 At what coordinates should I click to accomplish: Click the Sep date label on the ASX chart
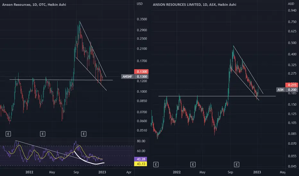click(x=230, y=172)
